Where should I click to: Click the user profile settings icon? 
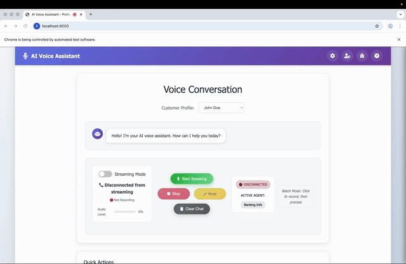pos(347,56)
